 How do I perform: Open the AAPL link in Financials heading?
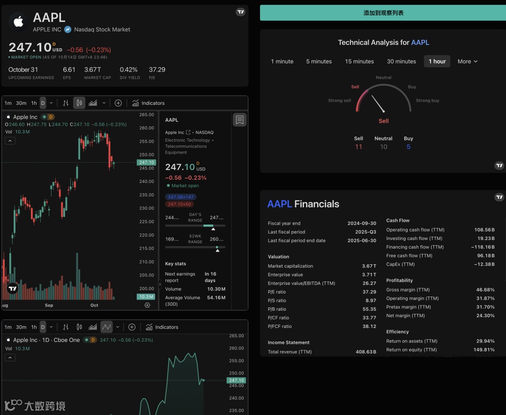279,204
